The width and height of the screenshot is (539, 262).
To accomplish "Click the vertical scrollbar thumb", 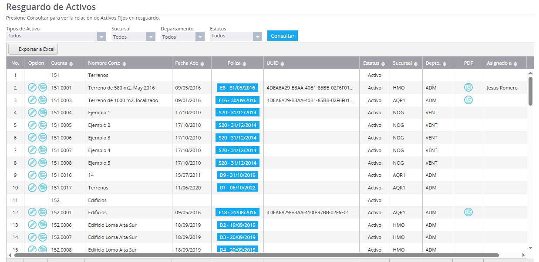I will tap(530, 91).
